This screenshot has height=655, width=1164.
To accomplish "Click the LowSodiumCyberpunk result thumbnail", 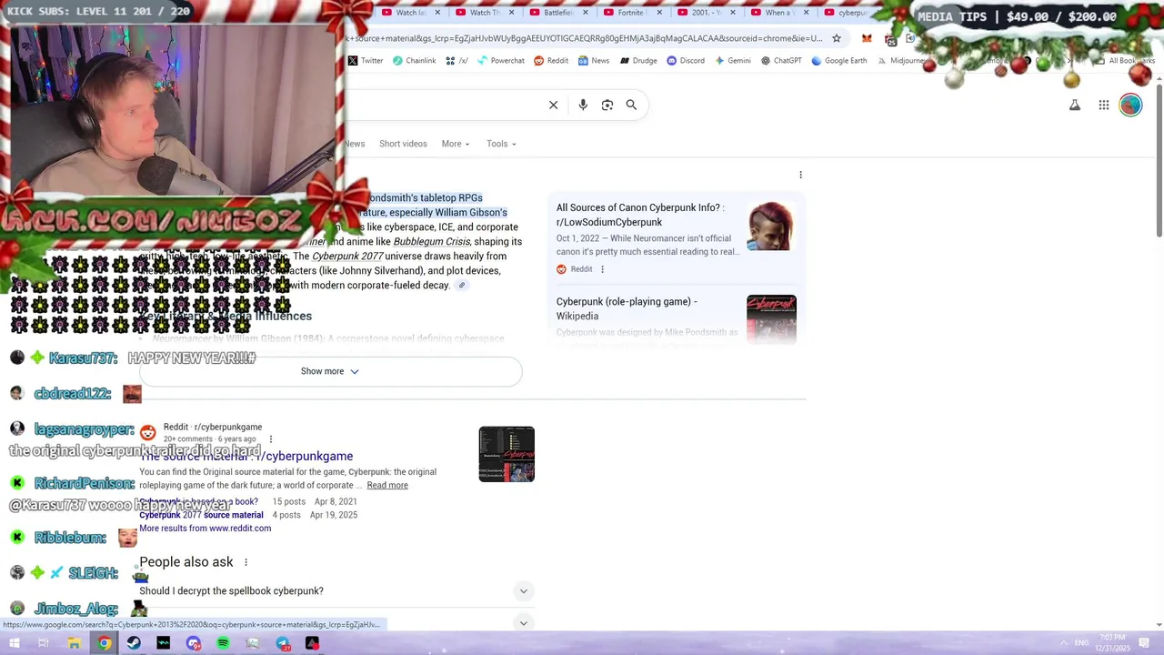I will click(771, 226).
